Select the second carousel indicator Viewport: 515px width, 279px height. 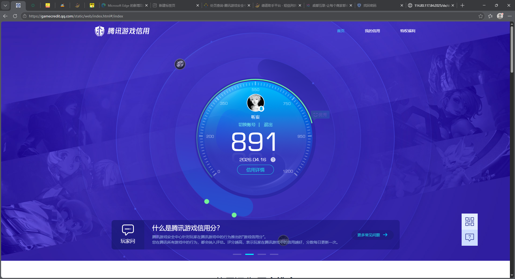point(249,254)
